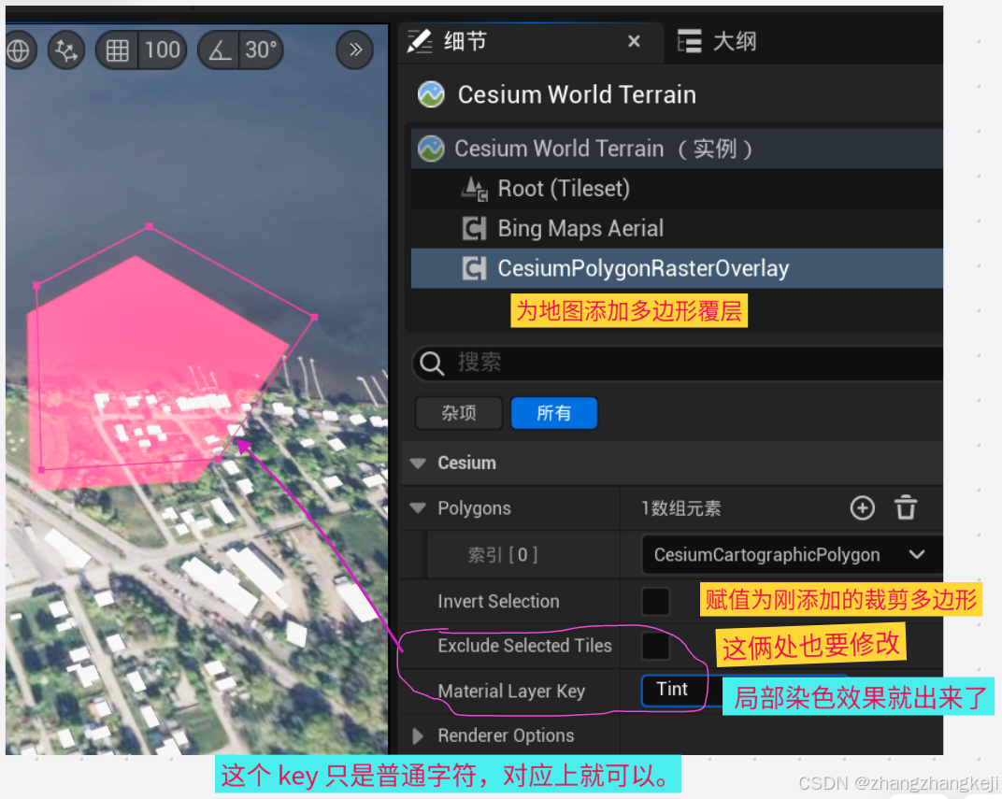This screenshot has height=799, width=1002.
Task: Expand the Renderer Options section
Action: pyautogui.click(x=418, y=735)
